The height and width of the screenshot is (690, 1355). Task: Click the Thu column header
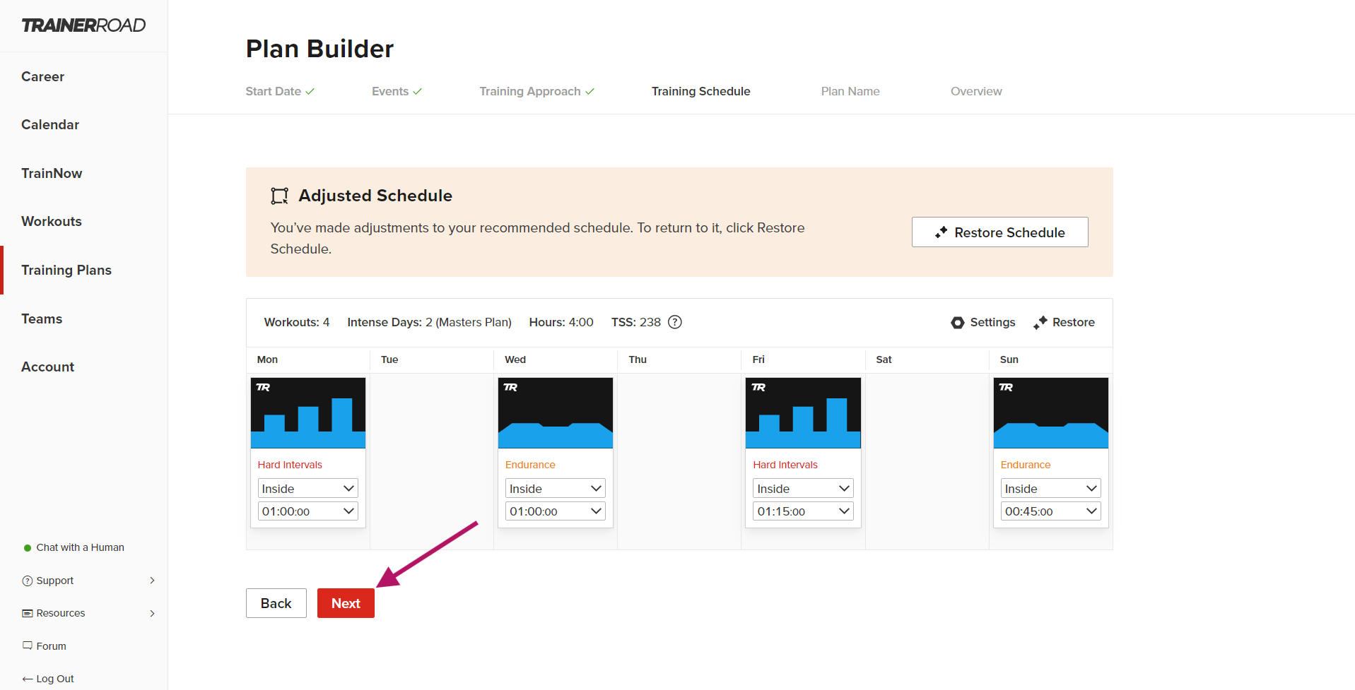638,359
